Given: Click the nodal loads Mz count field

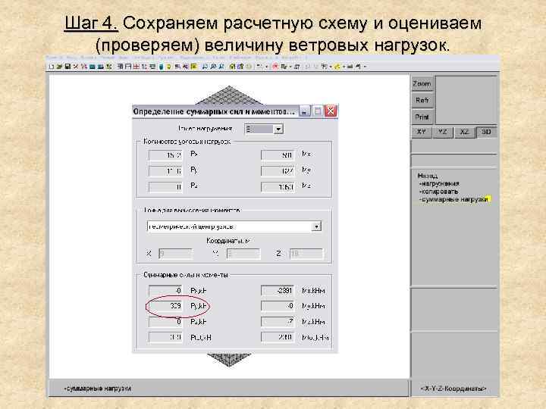Looking at the screenshot, I should click(278, 187).
